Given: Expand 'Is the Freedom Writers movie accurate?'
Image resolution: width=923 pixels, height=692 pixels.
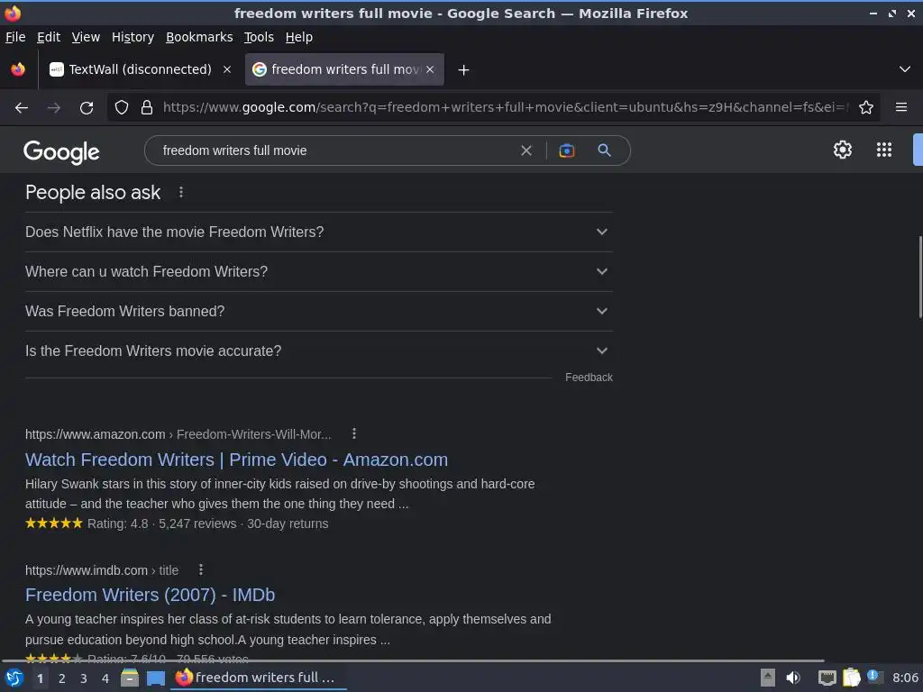Looking at the screenshot, I should click(x=318, y=351).
